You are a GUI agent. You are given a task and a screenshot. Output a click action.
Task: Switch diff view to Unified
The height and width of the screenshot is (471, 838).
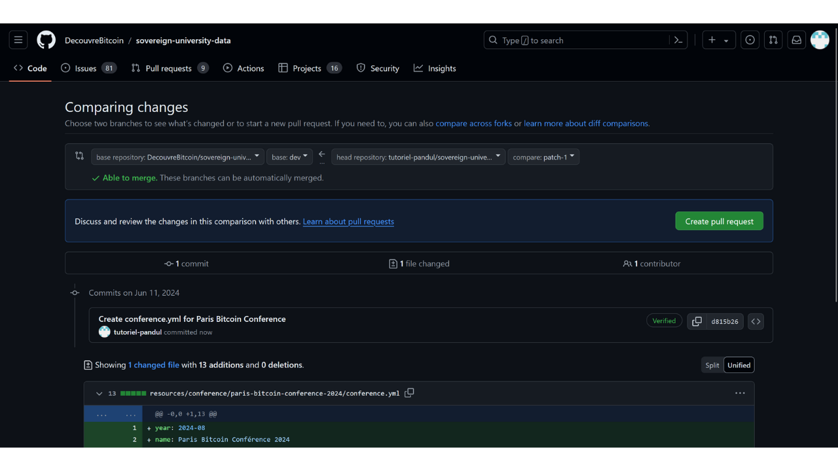(738, 365)
